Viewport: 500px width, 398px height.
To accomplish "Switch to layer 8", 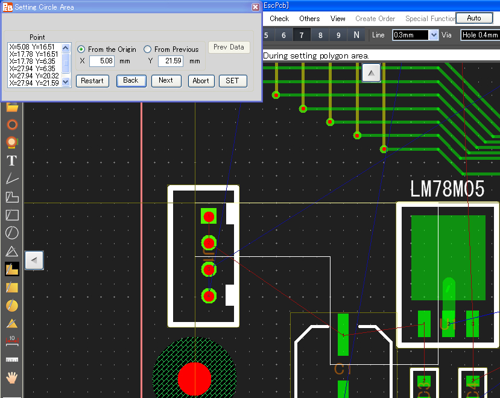I will (320, 35).
